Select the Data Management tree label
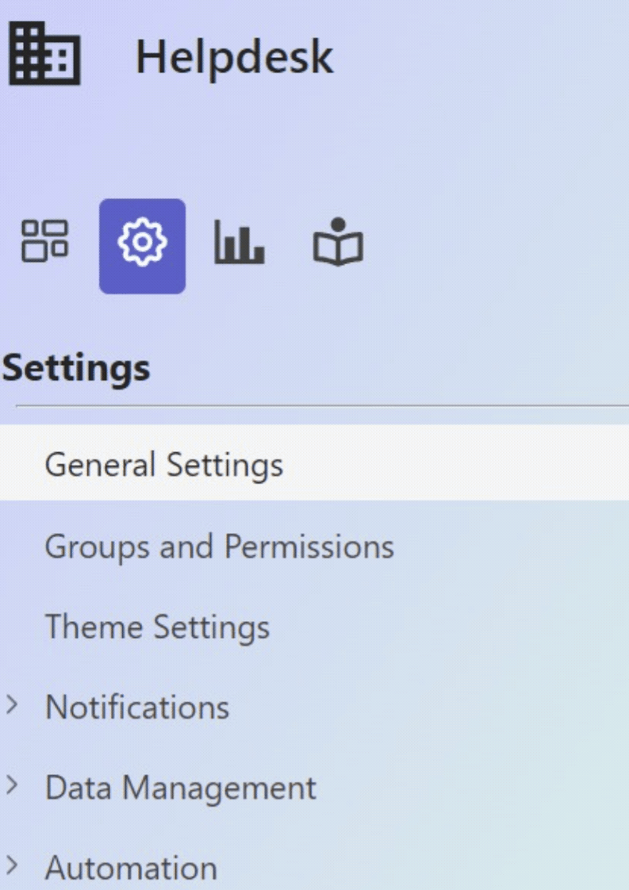Viewport: 629px width, 890px height. [181, 788]
